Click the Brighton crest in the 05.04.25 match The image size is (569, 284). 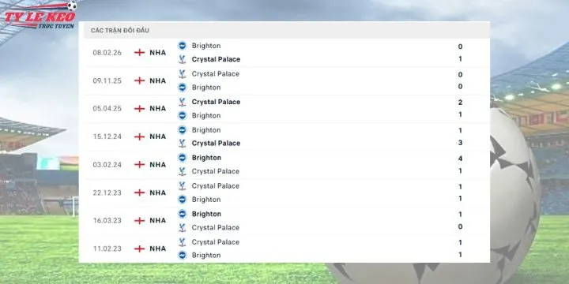183,115
